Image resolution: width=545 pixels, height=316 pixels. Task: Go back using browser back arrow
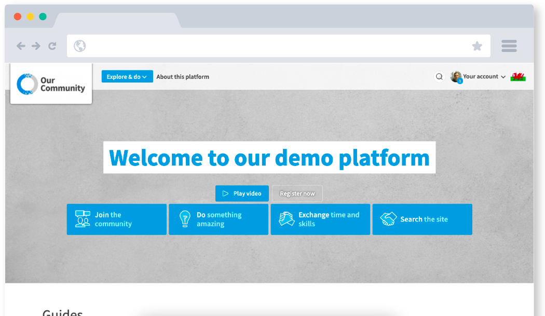pyautogui.click(x=21, y=46)
